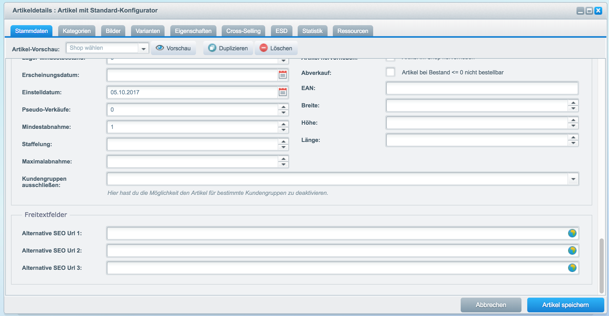Switch to Cross-Selling tab
The image size is (609, 316).
tap(243, 31)
